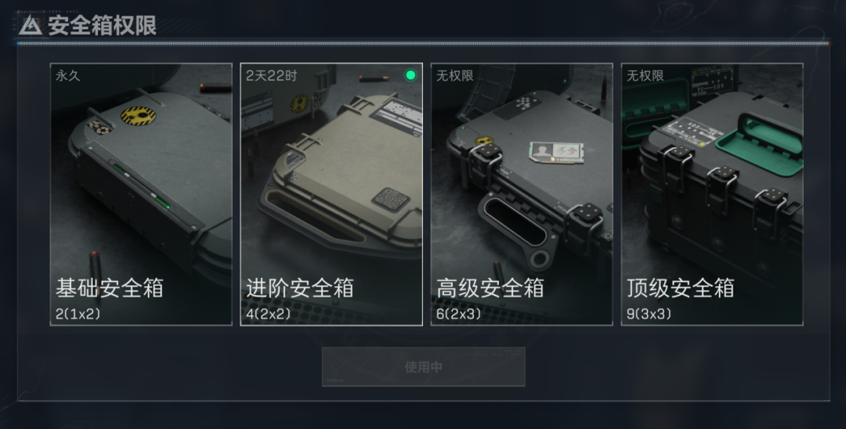This screenshot has height=429, width=846.
Task: Click the 永久 permission label
Action: pos(68,75)
